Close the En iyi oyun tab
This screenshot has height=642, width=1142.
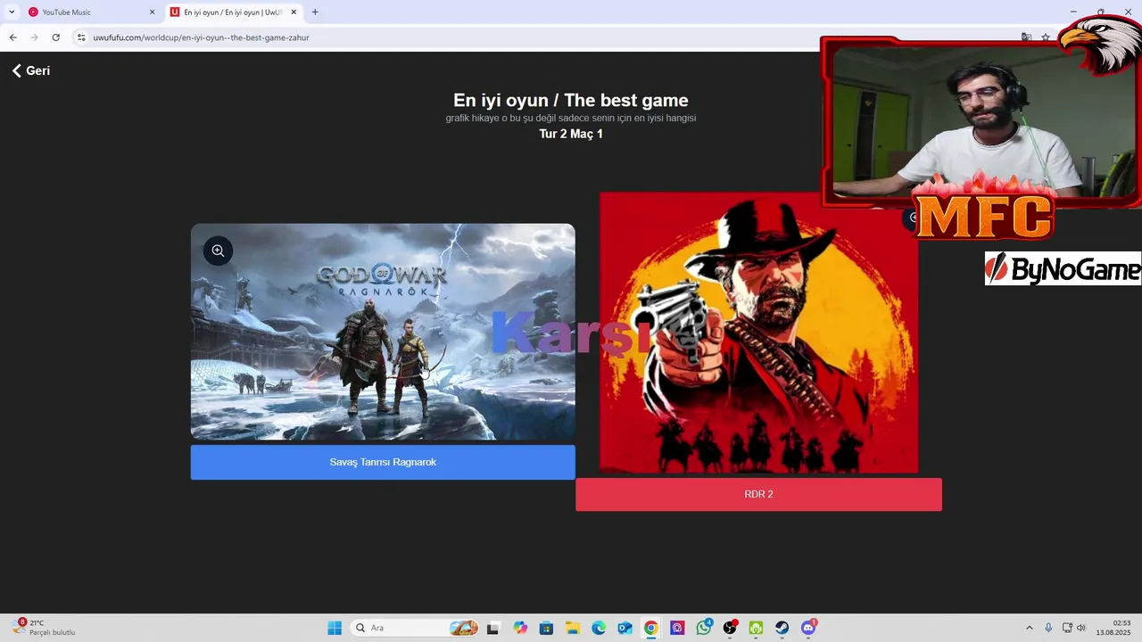tap(294, 12)
